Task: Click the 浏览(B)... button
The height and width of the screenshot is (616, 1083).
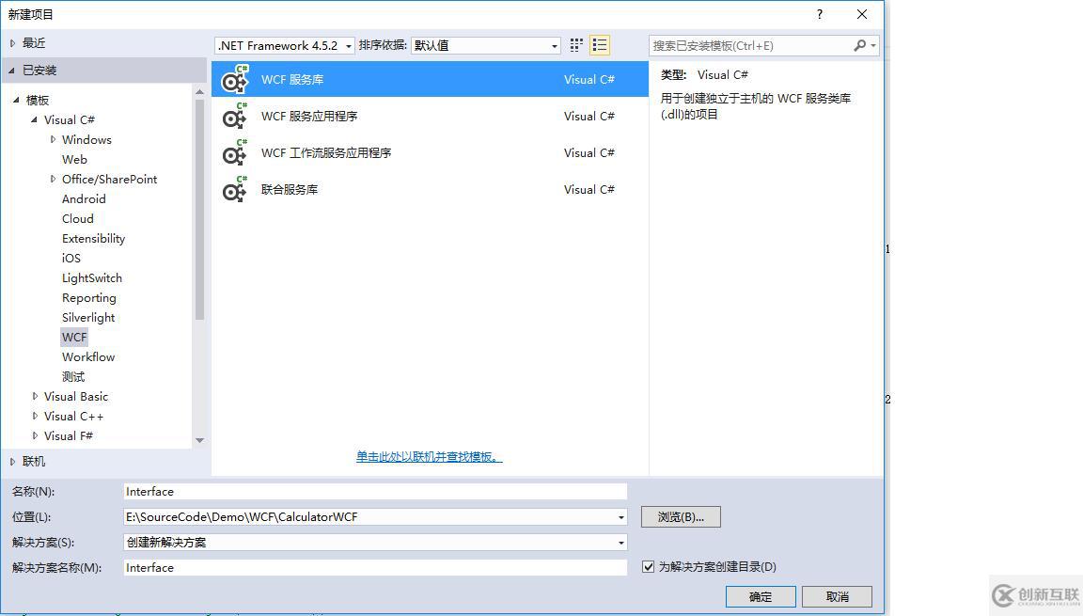Action: (681, 516)
